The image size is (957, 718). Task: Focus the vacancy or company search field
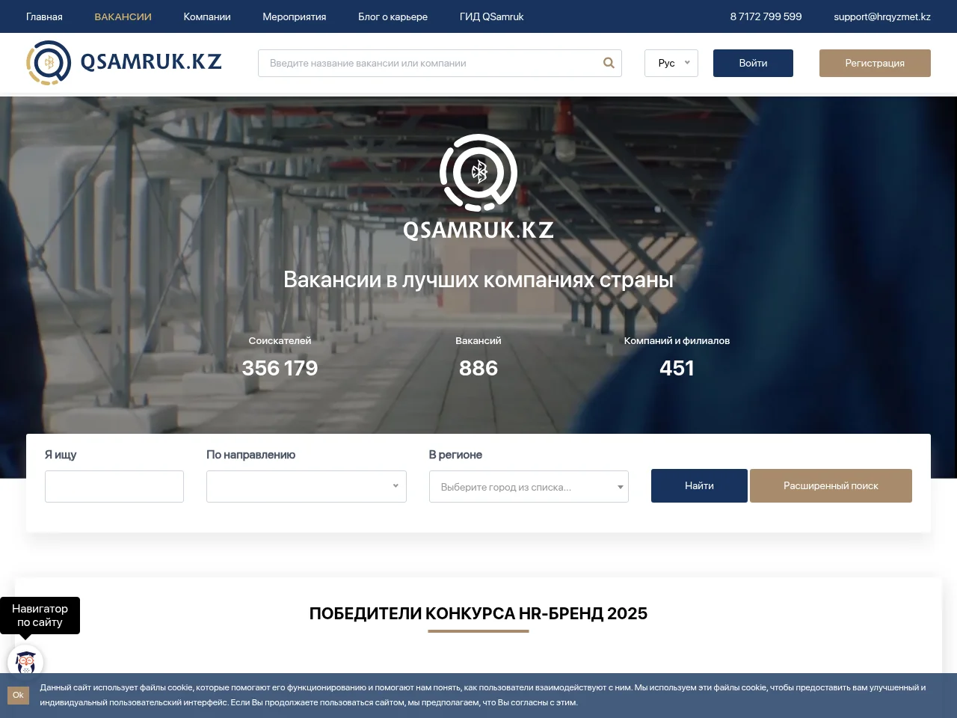pos(440,63)
